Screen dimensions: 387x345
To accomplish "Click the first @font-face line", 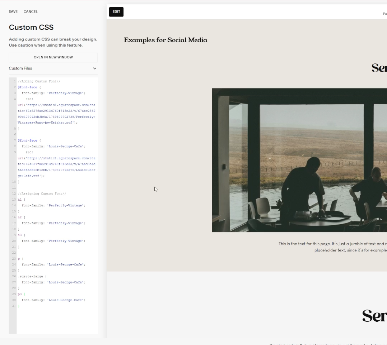I will 29,87.
